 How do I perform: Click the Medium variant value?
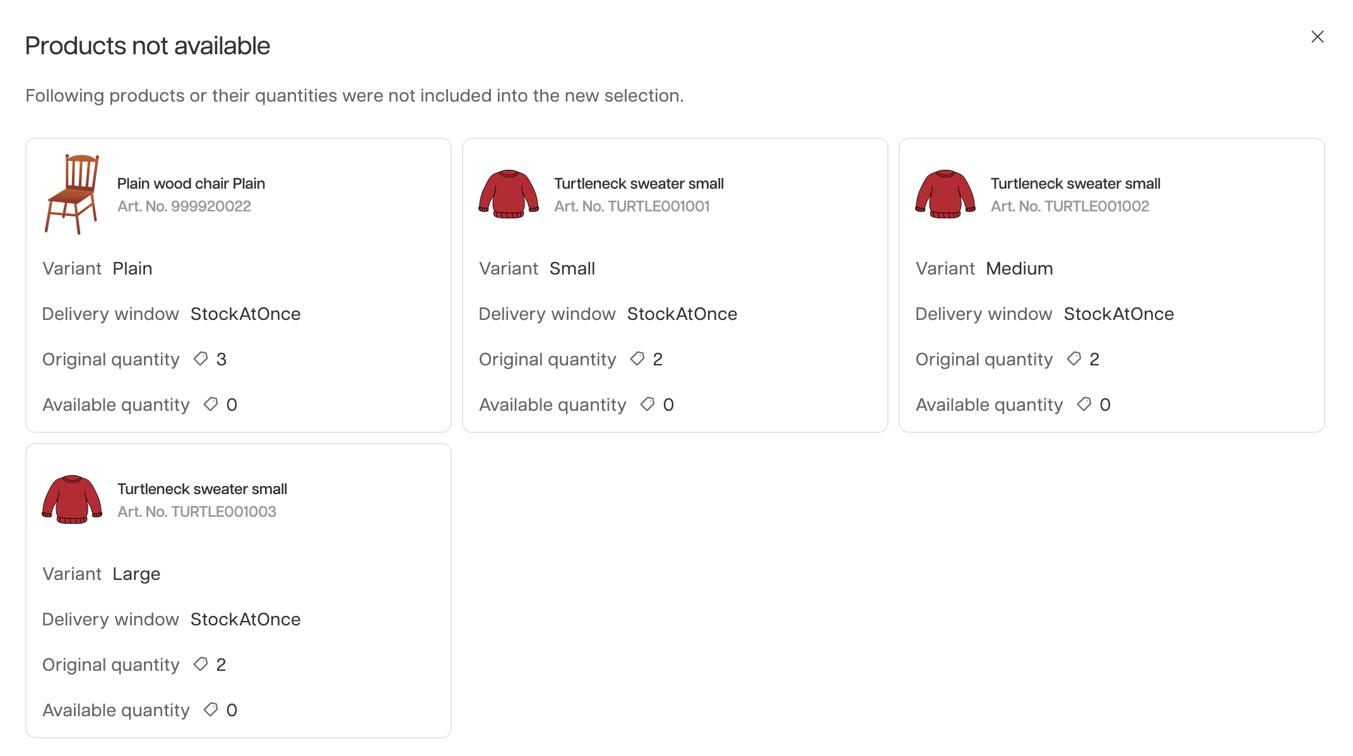tap(1019, 269)
